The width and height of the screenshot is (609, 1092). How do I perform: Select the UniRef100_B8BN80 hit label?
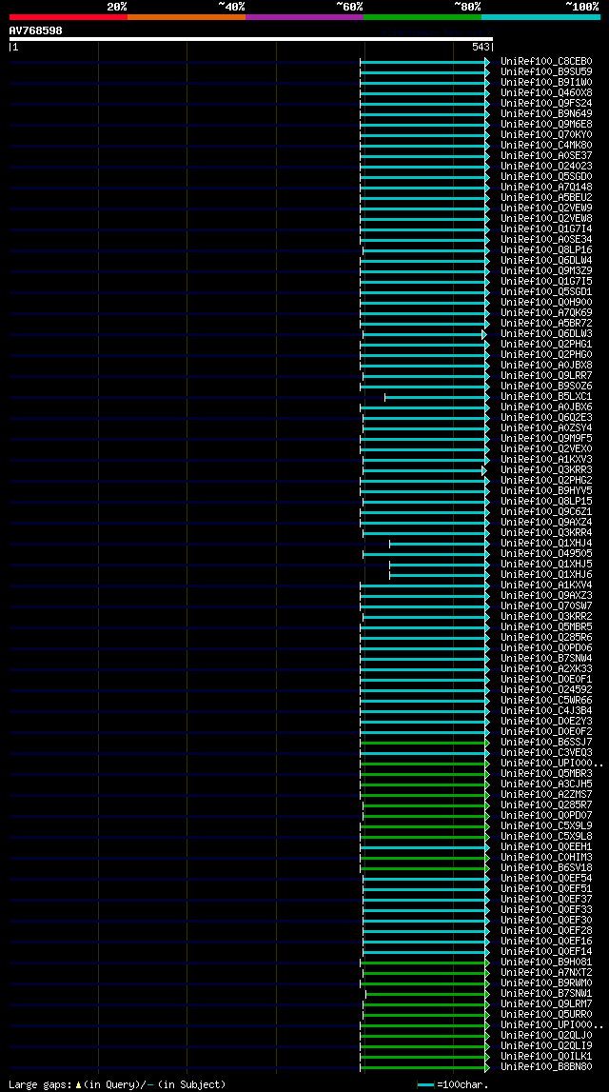coord(546,1066)
